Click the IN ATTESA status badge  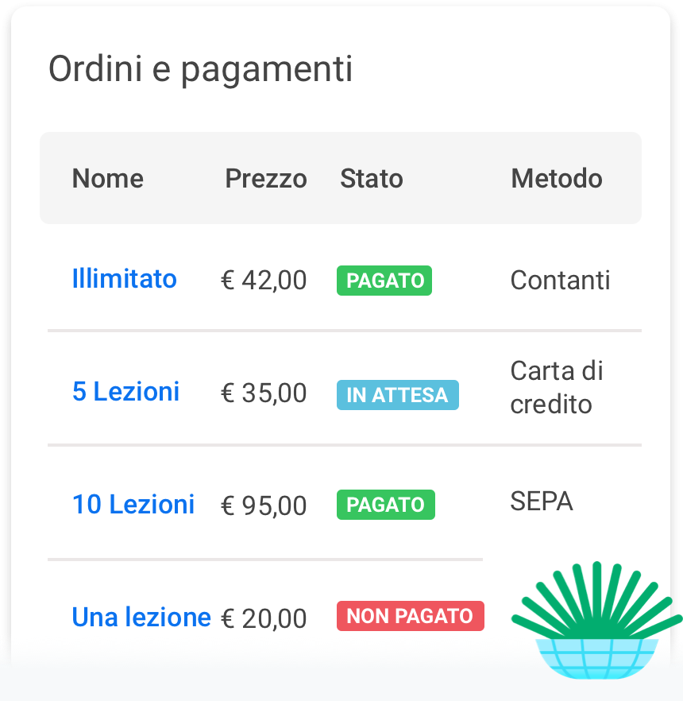pyautogui.click(x=397, y=395)
